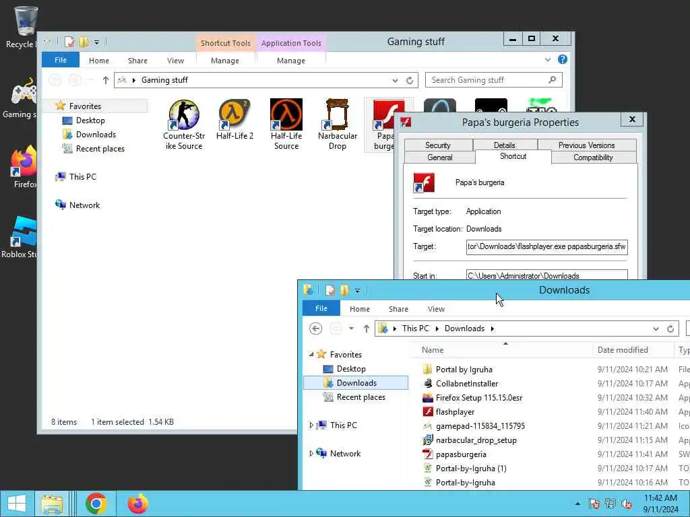Image resolution: width=690 pixels, height=517 pixels.
Task: Switch to General tab in Properties dialog
Action: pyautogui.click(x=439, y=158)
